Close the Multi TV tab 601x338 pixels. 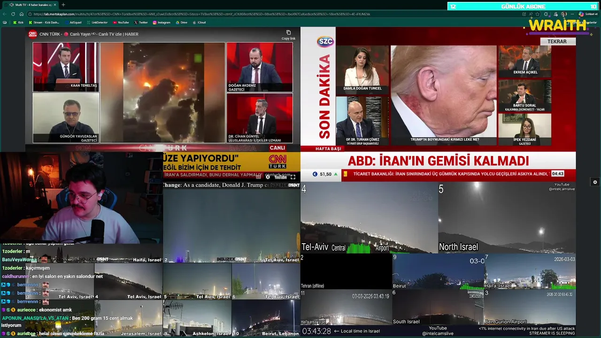click(55, 5)
